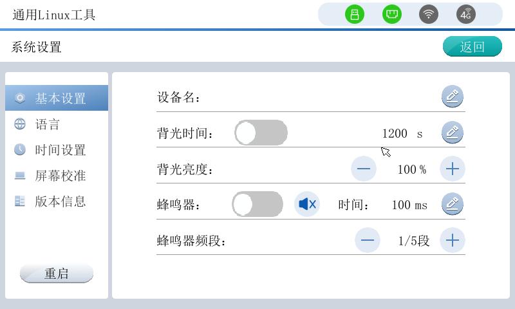Click the USB drive status icon
515x309 pixels.
pyautogui.click(x=355, y=14)
